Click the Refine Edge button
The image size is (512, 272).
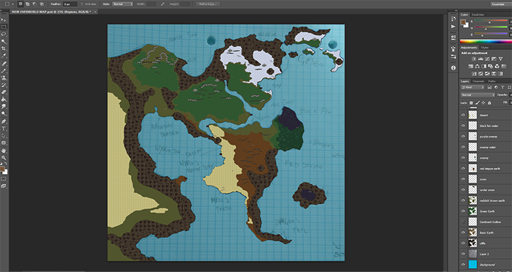(x=208, y=4)
